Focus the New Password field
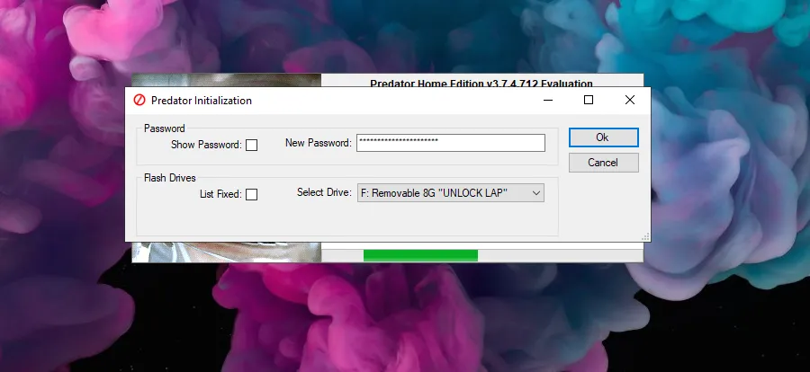 pos(450,143)
